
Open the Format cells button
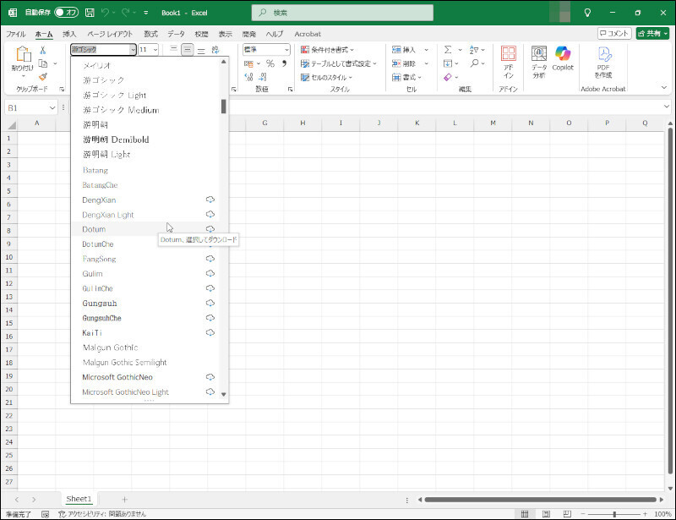point(406,77)
